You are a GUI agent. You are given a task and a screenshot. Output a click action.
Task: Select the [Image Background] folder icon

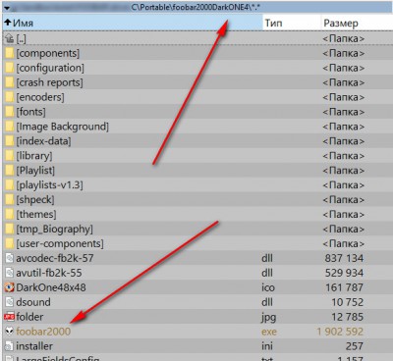point(10,127)
